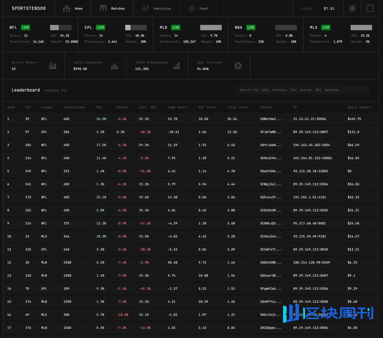This screenshot has height=338, width=383.
Task: Open the Analytics tab label
Action: (162, 9)
